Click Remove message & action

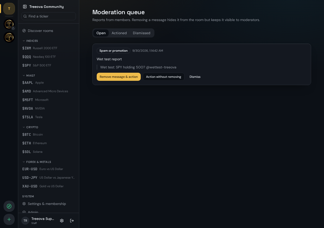(x=119, y=77)
